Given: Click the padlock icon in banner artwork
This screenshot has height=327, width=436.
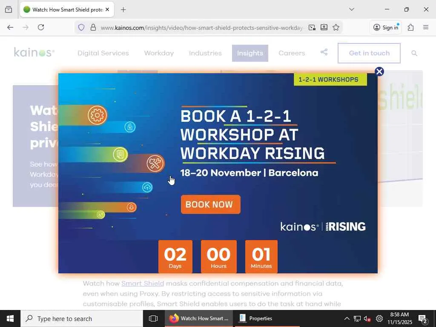Looking at the screenshot, I should (130, 127).
